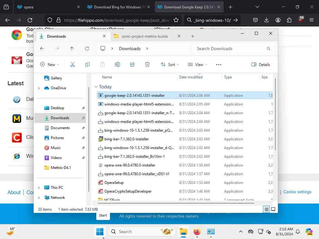This screenshot has height=239, width=319.
Task: Switch to the opera browser tab
Action: coord(48,7)
